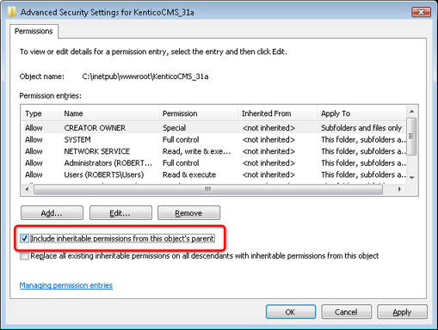Click the down arrow of the permission list scrollbar
Image resolution: width=438 pixels, height=330 pixels.
pyautogui.click(x=412, y=178)
